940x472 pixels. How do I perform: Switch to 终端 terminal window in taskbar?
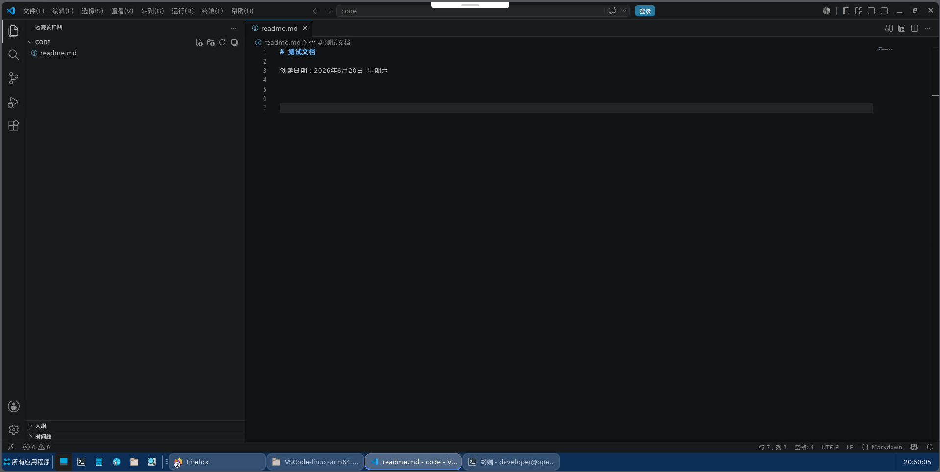(511, 462)
